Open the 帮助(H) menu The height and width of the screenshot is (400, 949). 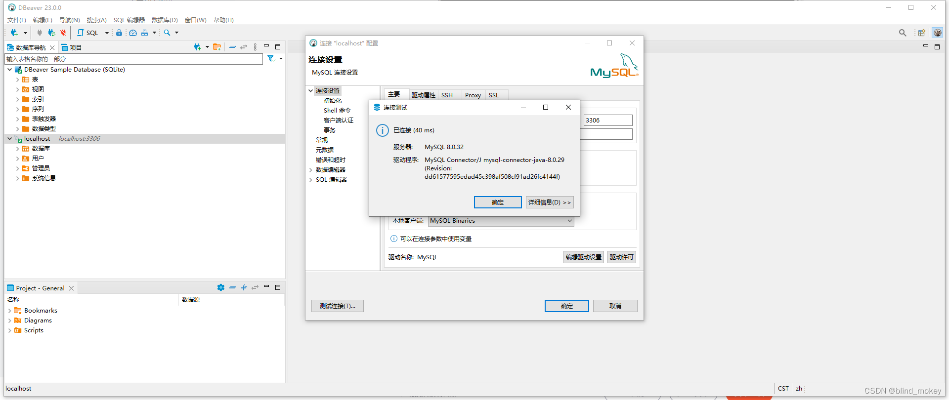point(223,20)
